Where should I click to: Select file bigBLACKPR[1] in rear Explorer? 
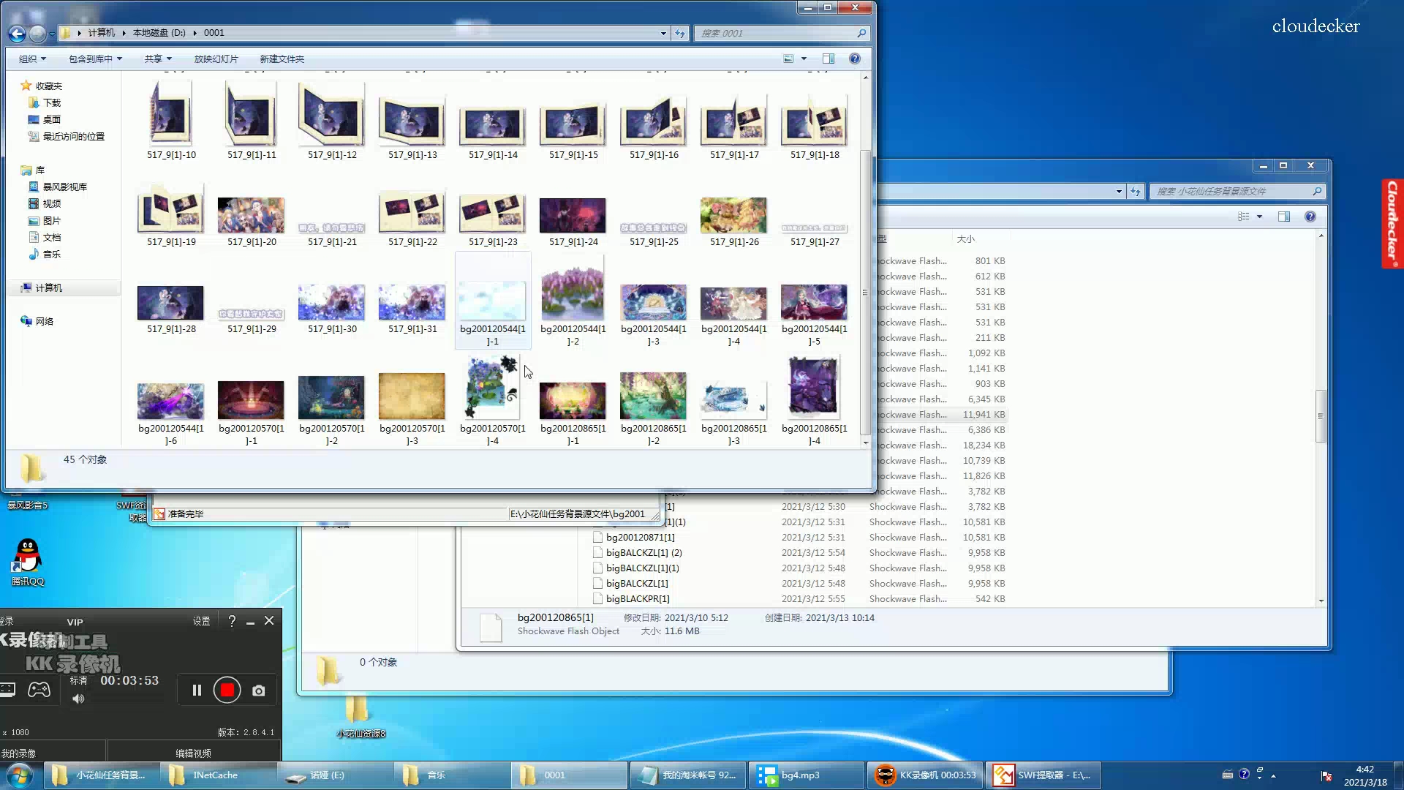tap(638, 599)
